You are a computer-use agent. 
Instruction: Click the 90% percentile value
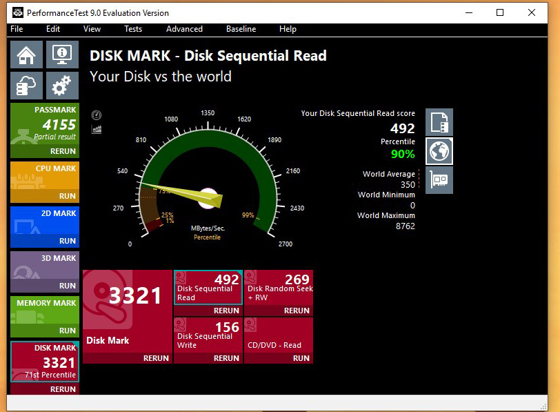tap(403, 154)
